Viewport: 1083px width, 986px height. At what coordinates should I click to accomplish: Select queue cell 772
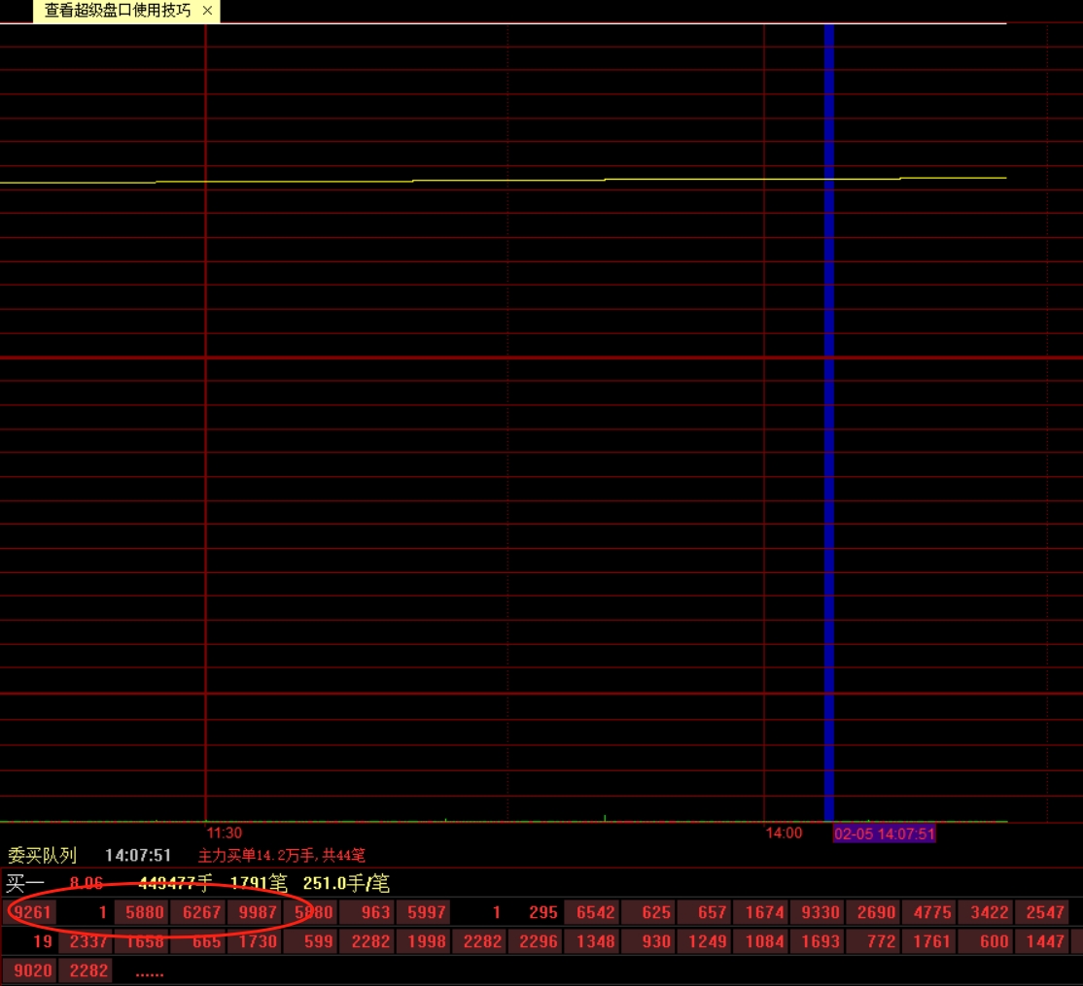[874, 941]
